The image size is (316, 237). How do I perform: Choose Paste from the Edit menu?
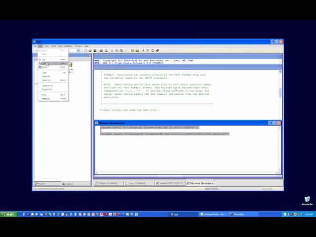(53, 67)
